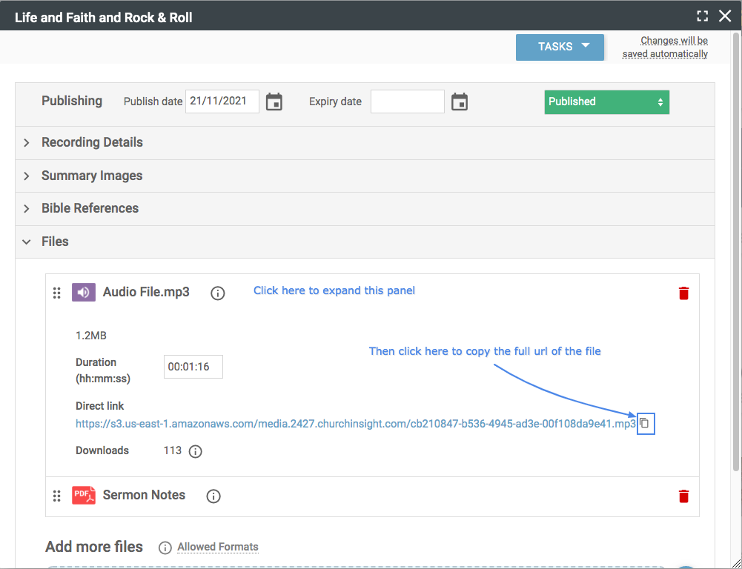
Task: Open the TASKS dropdown menu
Action: click(560, 47)
